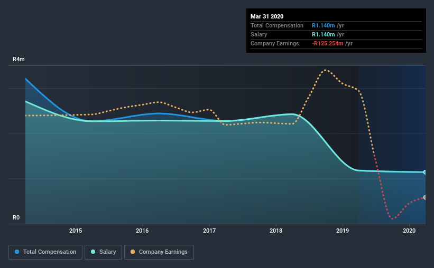The image size is (434, 268).
Task: Click the R4m y-axis label
Action: [x=19, y=60]
